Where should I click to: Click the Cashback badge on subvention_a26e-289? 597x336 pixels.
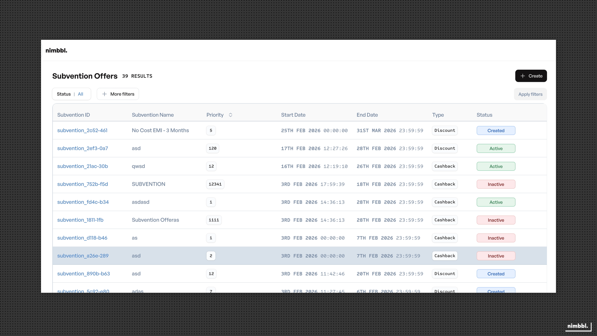coord(445,256)
